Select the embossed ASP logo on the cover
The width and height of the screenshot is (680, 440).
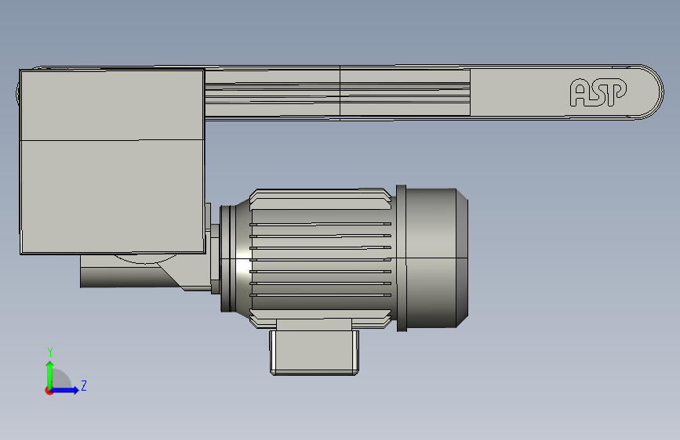point(598,92)
